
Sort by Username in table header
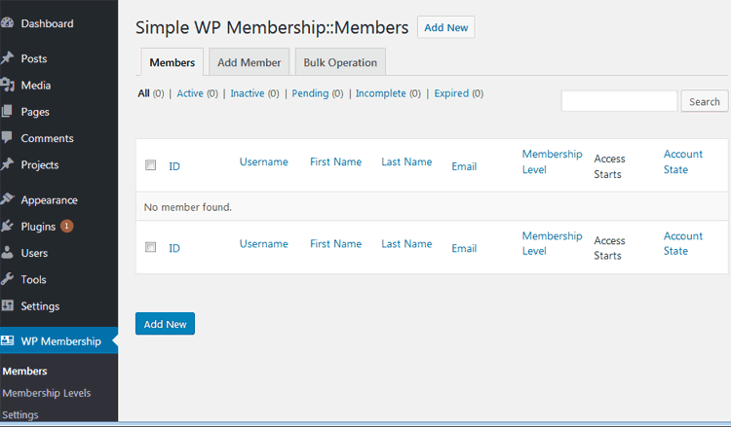click(x=264, y=161)
